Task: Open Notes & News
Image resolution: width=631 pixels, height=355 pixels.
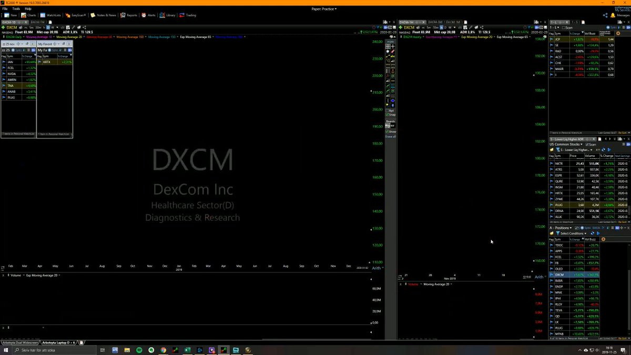Action: point(103,15)
